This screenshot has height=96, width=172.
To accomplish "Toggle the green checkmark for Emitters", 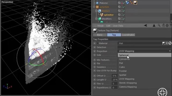I will pos(124,11).
